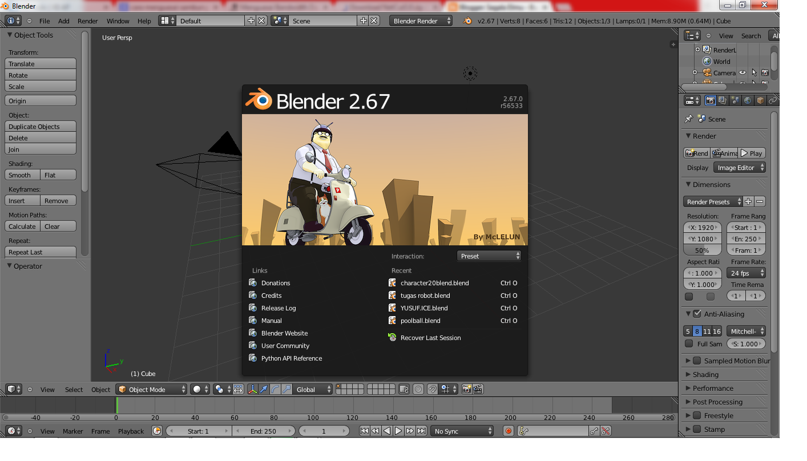Select the translate manipulator arrow icon
Viewport: 807px width, 461px height.
pyautogui.click(x=264, y=389)
